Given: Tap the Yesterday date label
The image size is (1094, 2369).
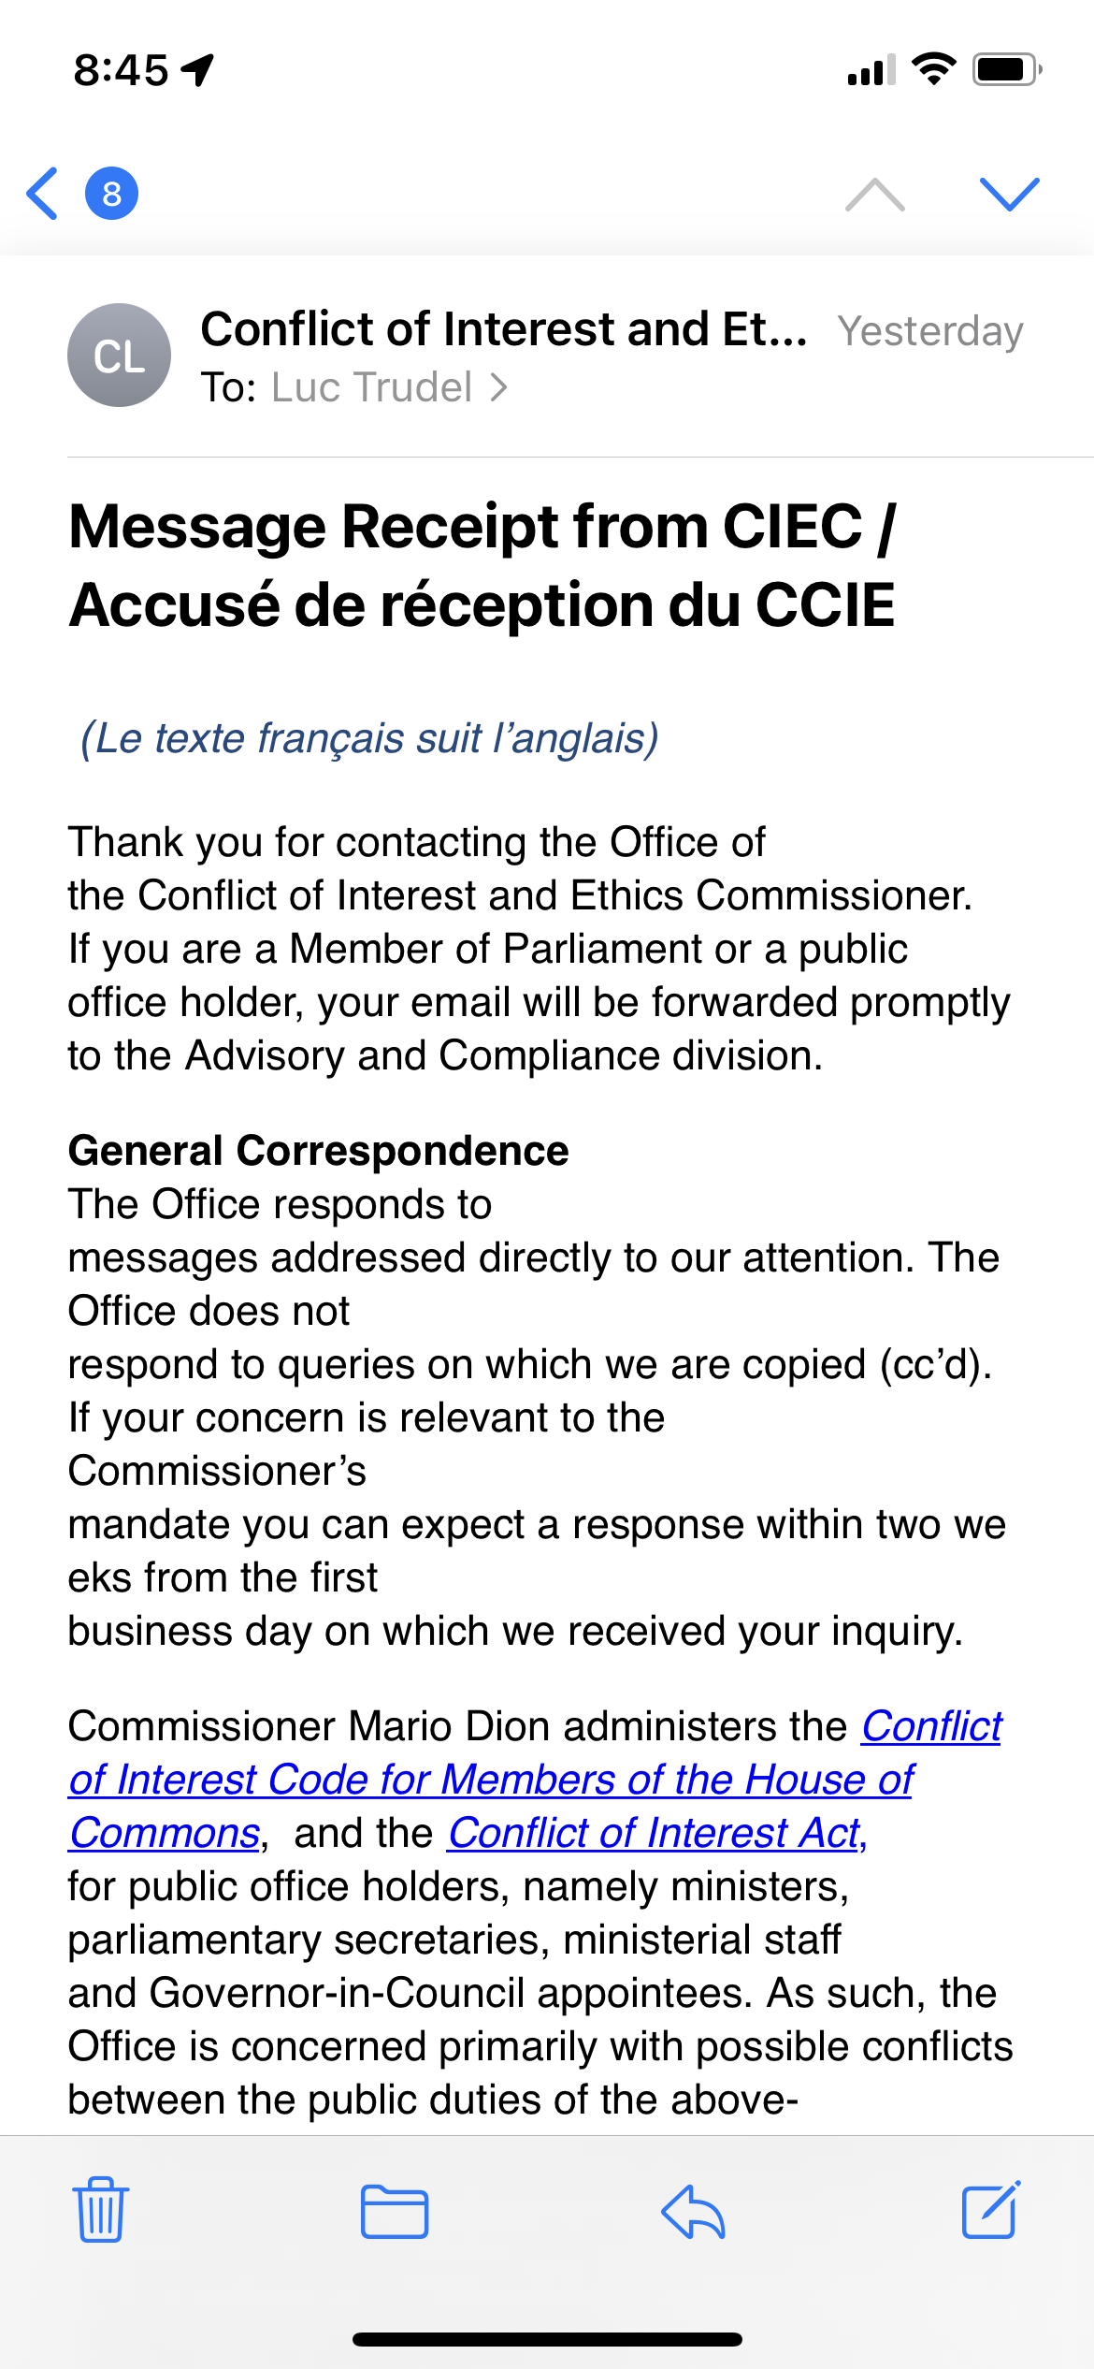Looking at the screenshot, I should click(930, 331).
